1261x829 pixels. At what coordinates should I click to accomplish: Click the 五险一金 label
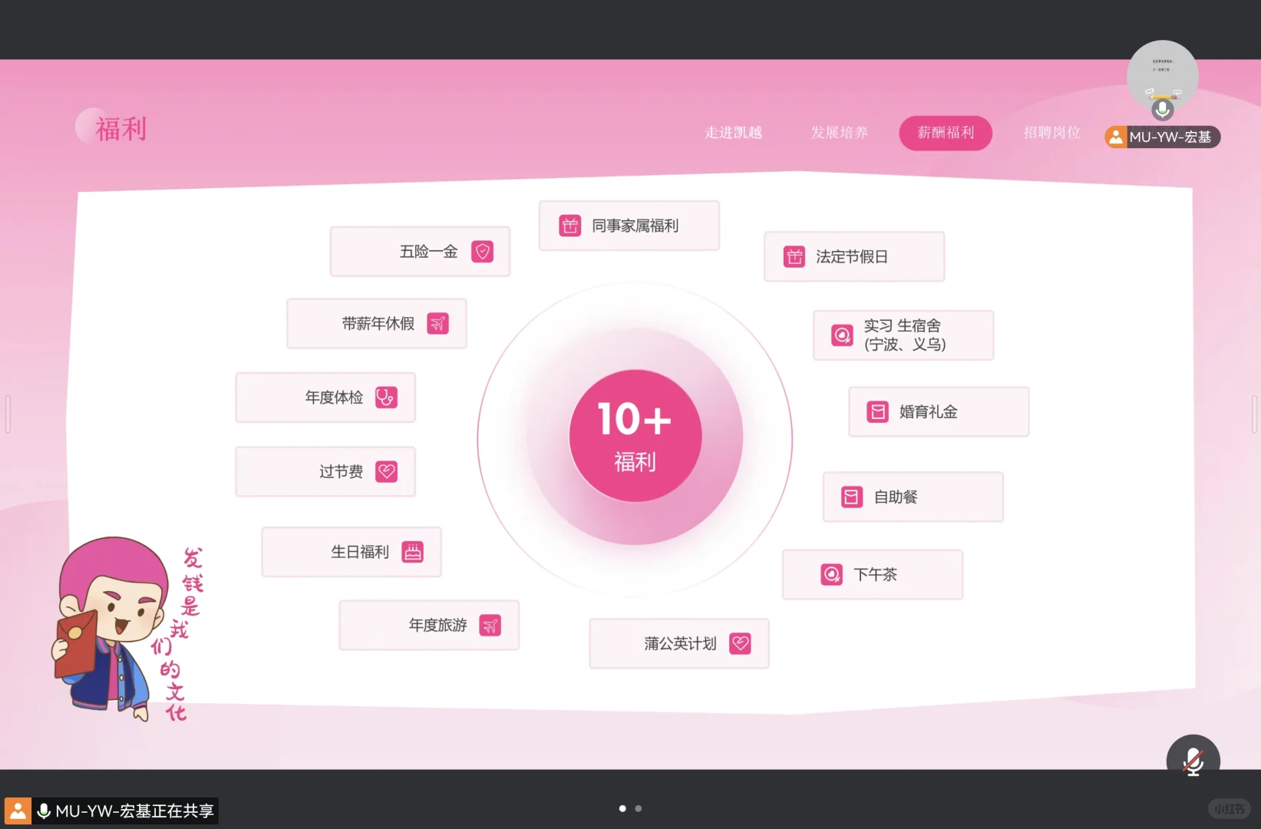click(428, 252)
